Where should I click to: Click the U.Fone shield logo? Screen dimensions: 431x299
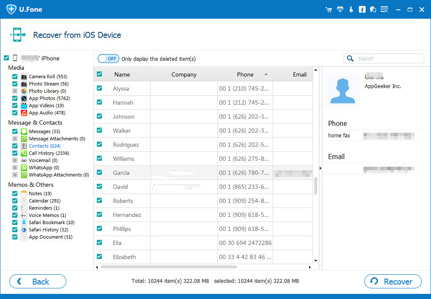(11, 9)
